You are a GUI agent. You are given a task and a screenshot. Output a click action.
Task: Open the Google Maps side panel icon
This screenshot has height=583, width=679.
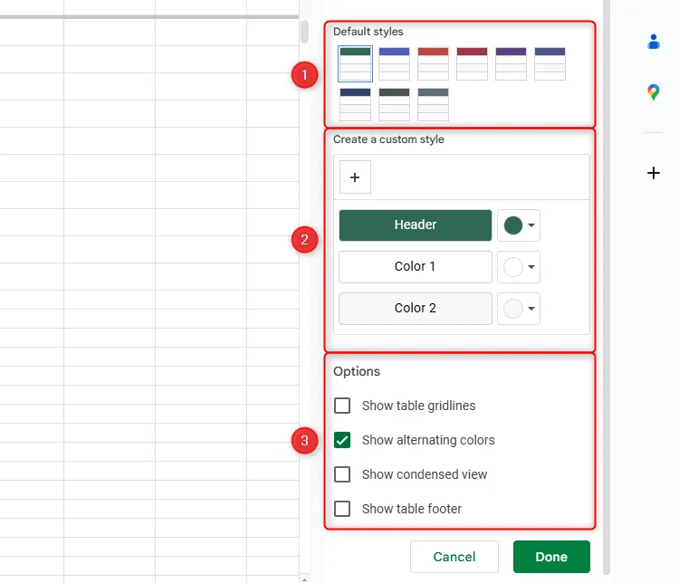click(x=654, y=92)
